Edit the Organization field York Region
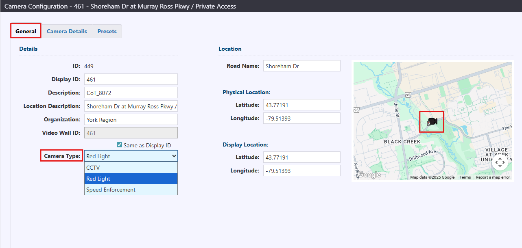The height and width of the screenshot is (248, 522). tap(131, 120)
